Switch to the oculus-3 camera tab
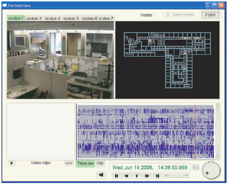The height and width of the screenshot is (184, 227). (34, 18)
